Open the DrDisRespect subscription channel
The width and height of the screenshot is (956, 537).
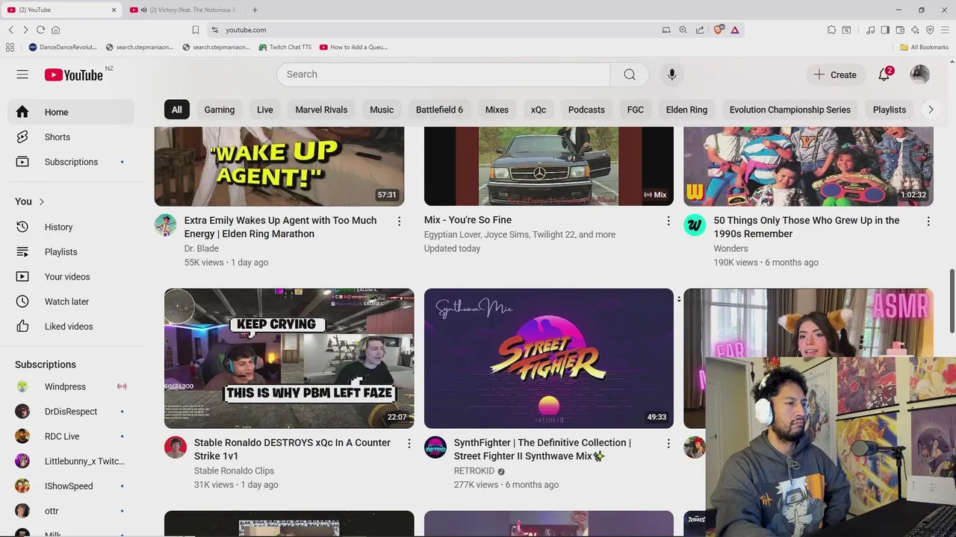click(71, 412)
